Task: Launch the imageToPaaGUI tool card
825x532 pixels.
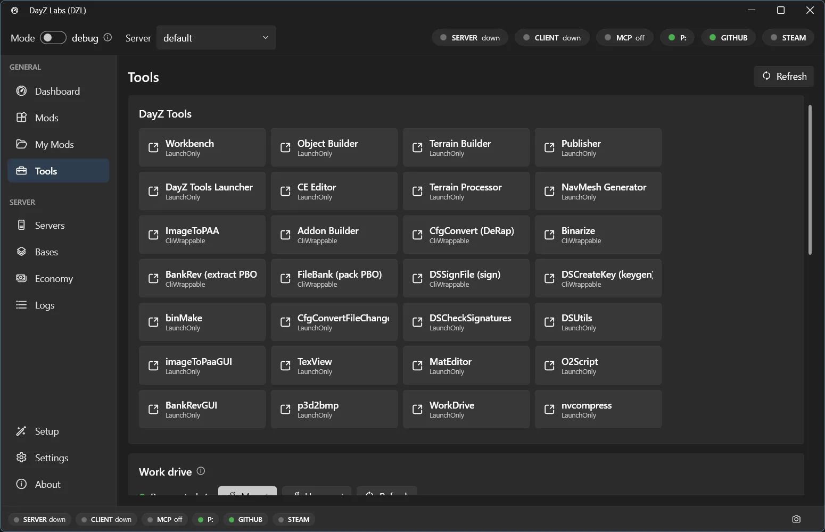Action: (202, 365)
